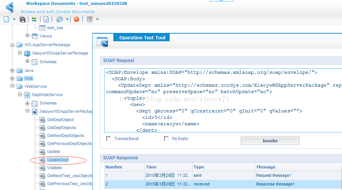Open the copy documents dropdown arrow
Screen dimensions: 342x190
(67, 19)
